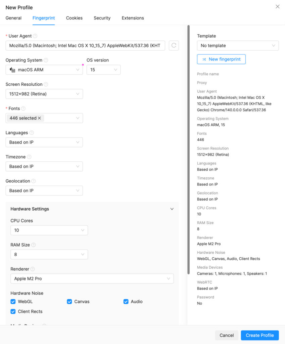Toggle the Canvas noise checkbox
The width and height of the screenshot is (285, 344).
tap(69, 302)
